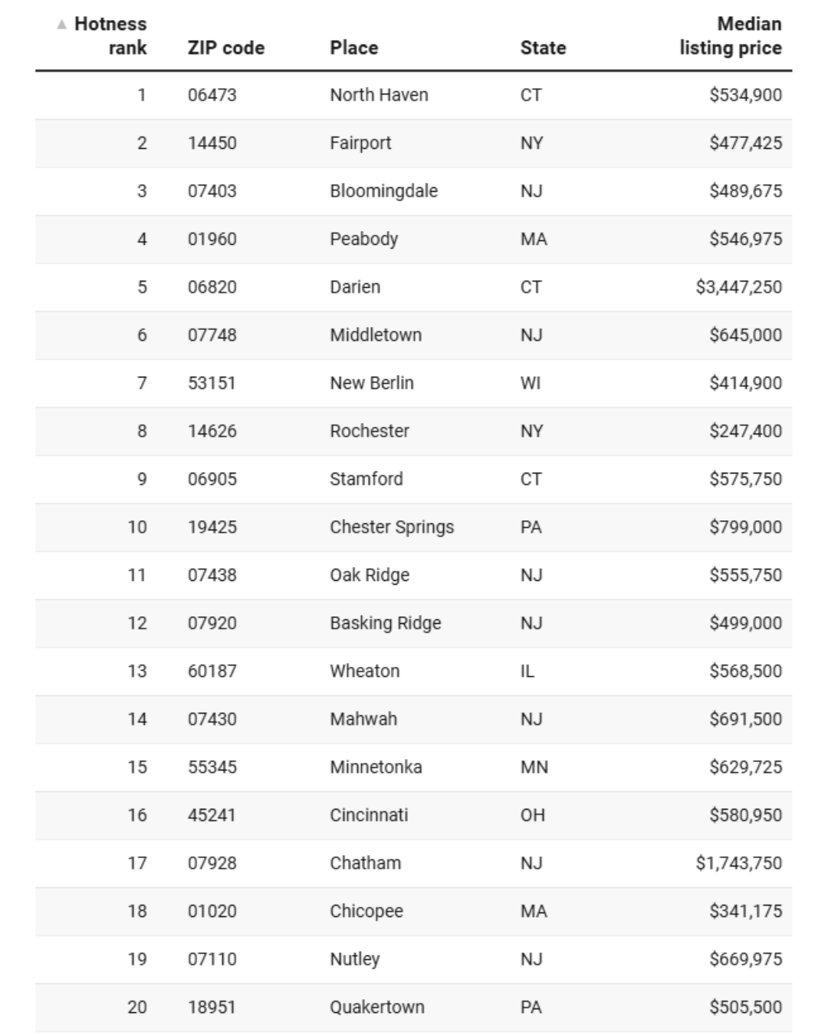Sort by ZIP code column header
Image resolution: width=828 pixels, height=1036 pixels.
[226, 48]
